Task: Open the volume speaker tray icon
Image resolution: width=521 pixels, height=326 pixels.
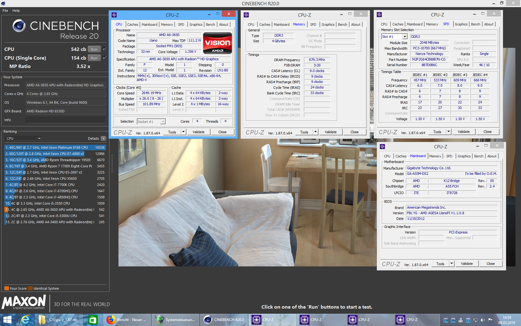Action: point(483,320)
